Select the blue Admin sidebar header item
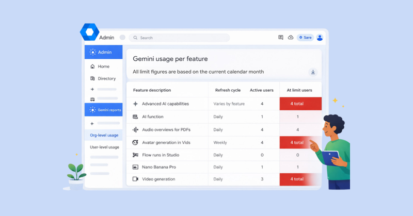The image size is (413, 216). pyautogui.click(x=104, y=52)
